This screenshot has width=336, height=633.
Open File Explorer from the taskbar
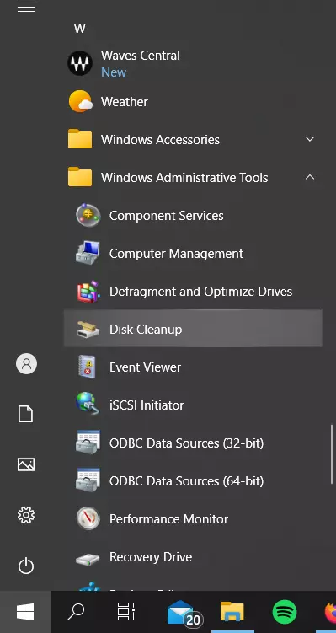pos(232,612)
